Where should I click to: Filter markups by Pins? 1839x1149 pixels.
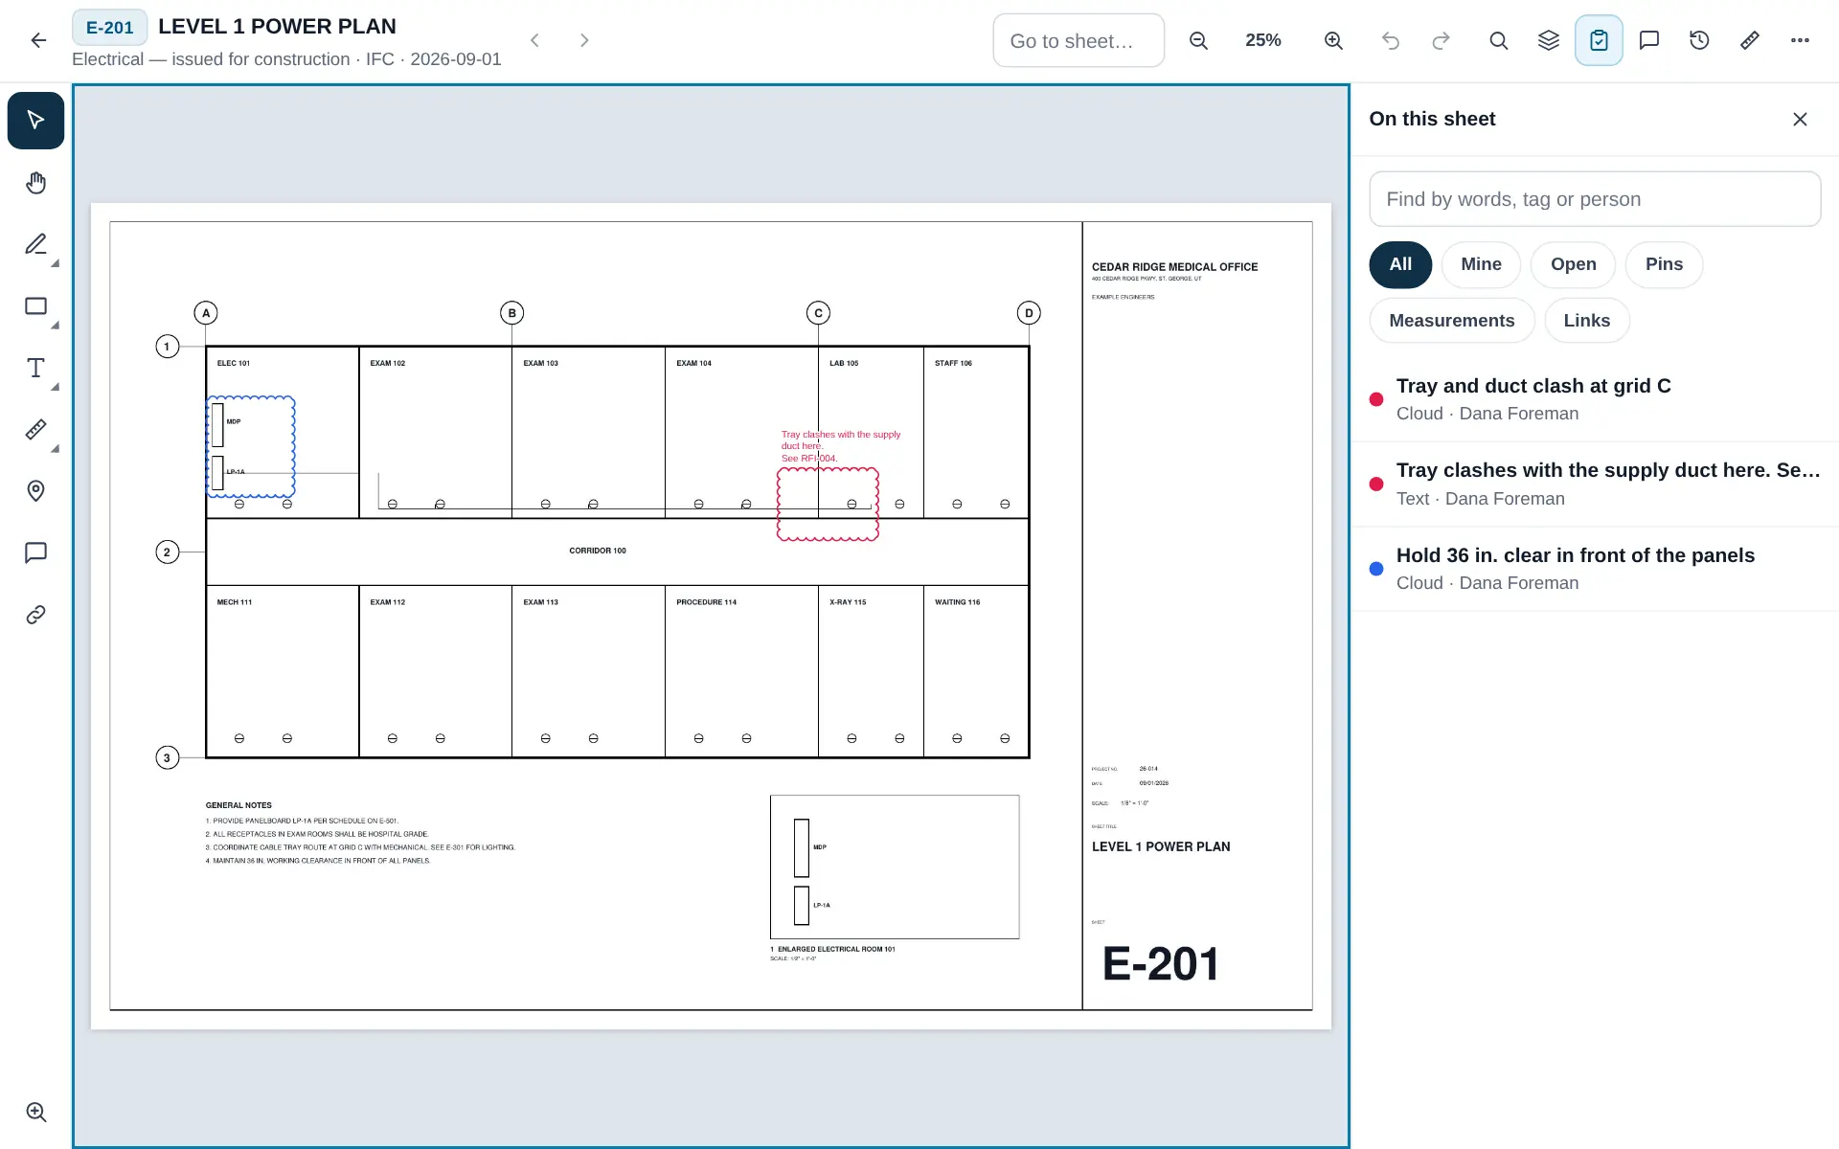pyautogui.click(x=1664, y=264)
